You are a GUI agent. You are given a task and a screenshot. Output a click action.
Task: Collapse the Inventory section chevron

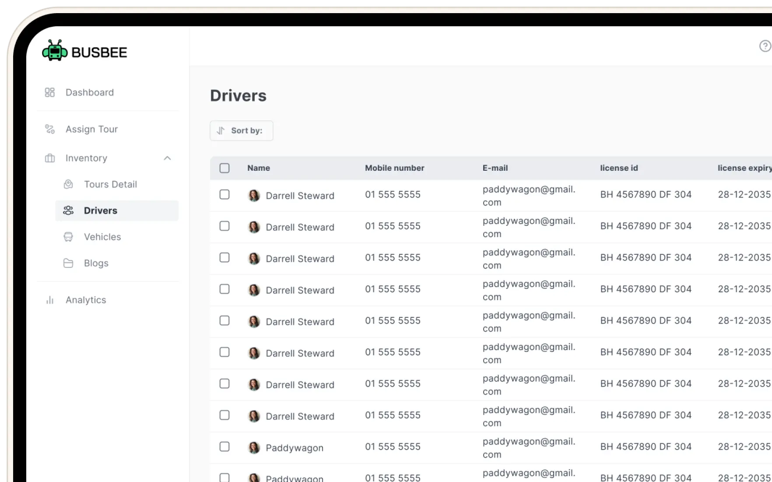click(x=167, y=158)
